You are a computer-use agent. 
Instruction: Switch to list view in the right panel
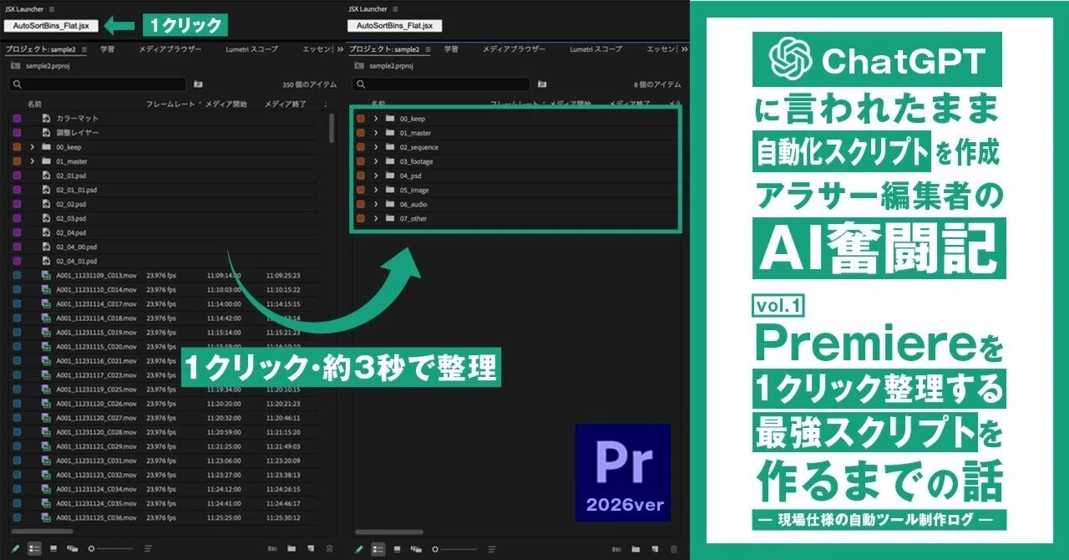[378, 548]
